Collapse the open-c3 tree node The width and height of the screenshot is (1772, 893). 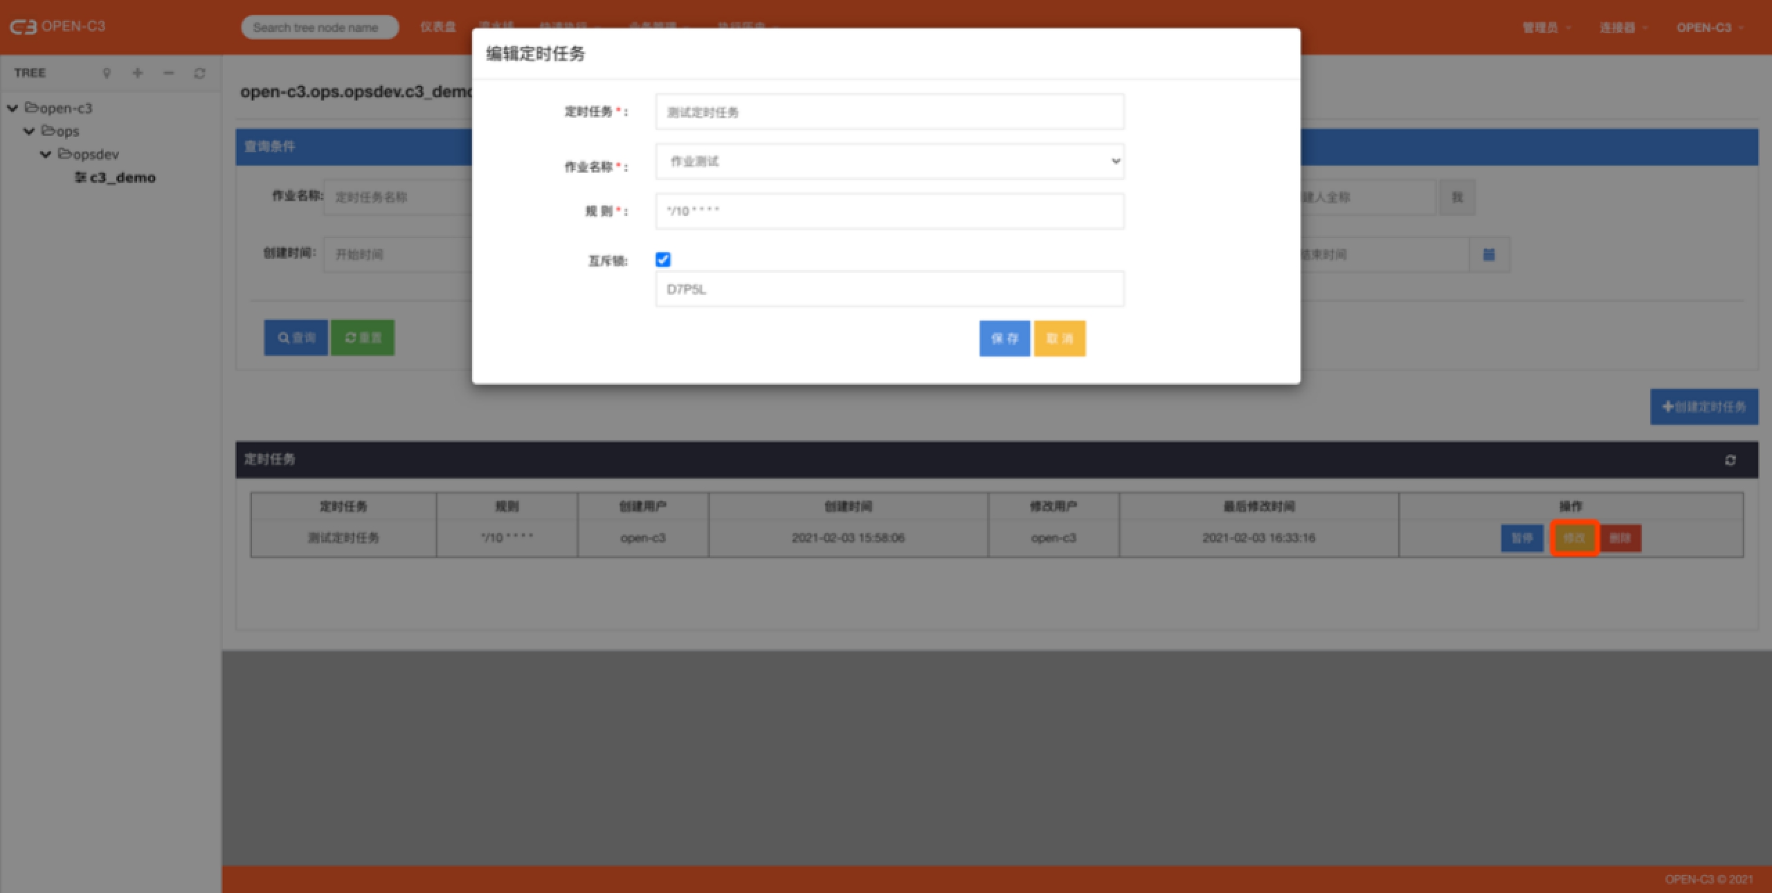[x=12, y=108]
